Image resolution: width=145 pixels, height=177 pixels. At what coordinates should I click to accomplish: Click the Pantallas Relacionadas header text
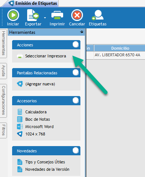coord(37,73)
